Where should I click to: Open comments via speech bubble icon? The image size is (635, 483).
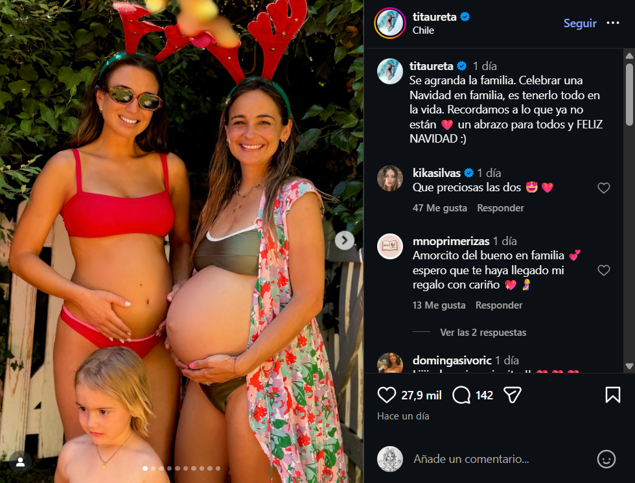click(x=461, y=395)
